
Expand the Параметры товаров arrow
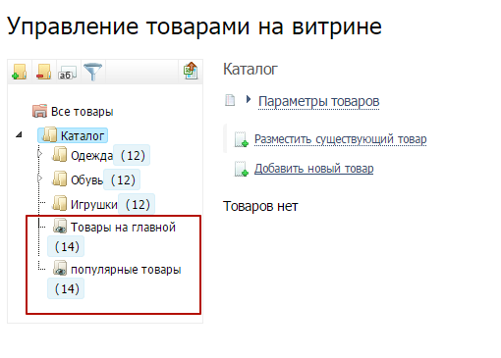coord(249,99)
